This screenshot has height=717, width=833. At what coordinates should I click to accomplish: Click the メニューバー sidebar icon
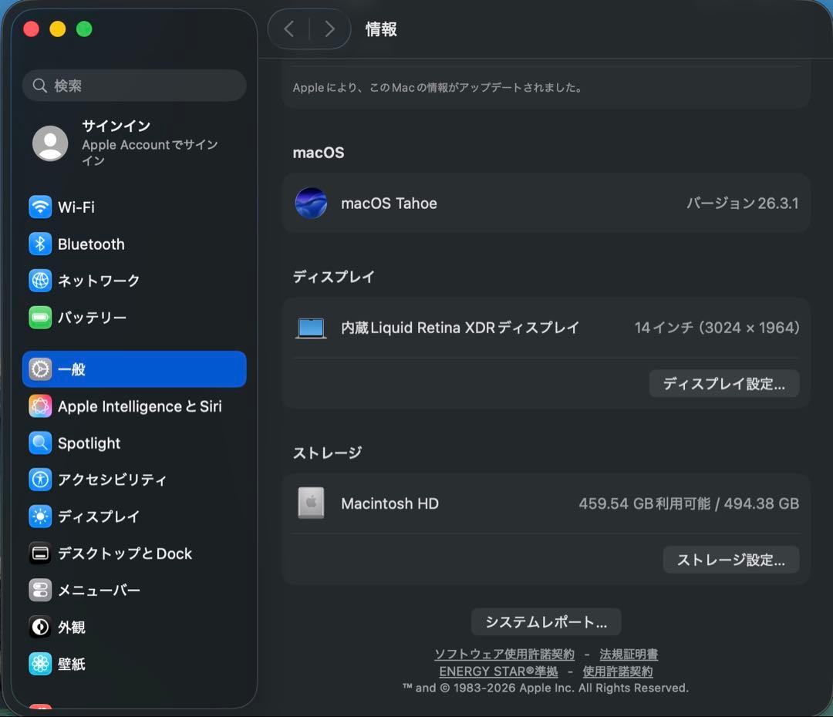[x=39, y=591]
